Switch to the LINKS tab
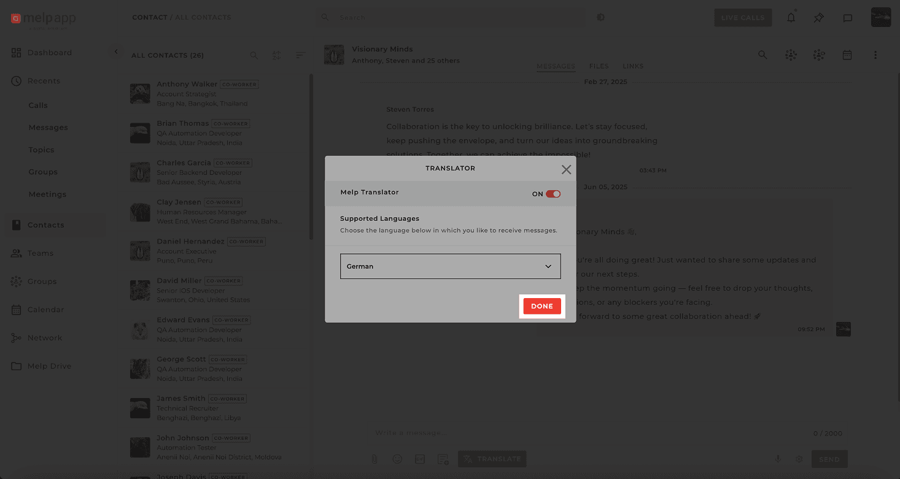Screen dimensions: 900x479 click(x=633, y=66)
